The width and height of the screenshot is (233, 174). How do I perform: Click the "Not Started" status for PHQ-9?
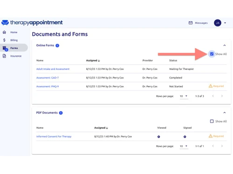tap(176, 86)
